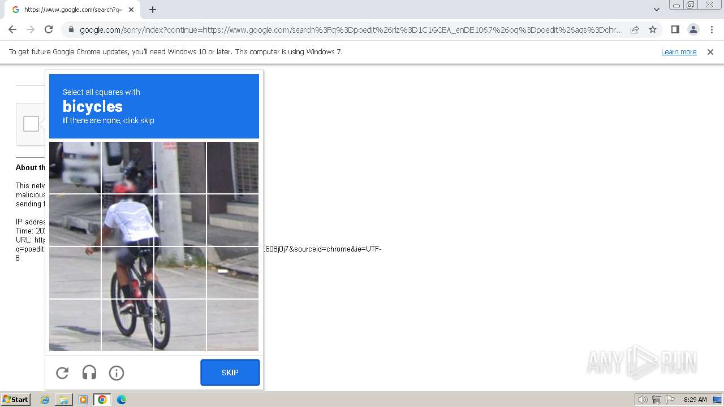The image size is (724, 407).
Task: Open media player taskbar icon
Action: click(83, 400)
